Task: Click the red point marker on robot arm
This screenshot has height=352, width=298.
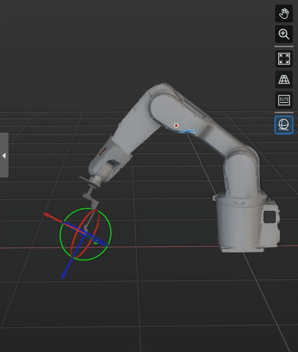Action: coord(176,126)
